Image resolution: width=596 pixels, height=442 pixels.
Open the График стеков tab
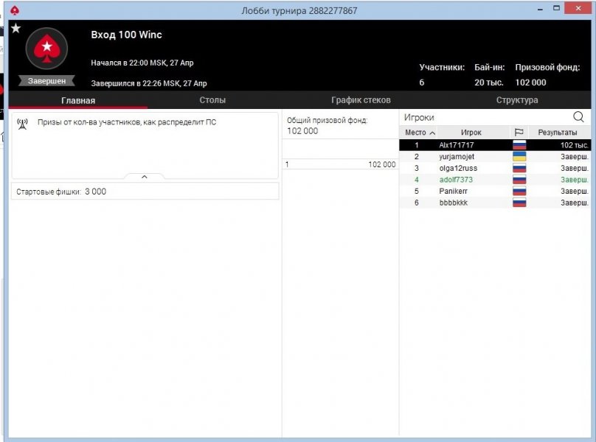point(361,100)
